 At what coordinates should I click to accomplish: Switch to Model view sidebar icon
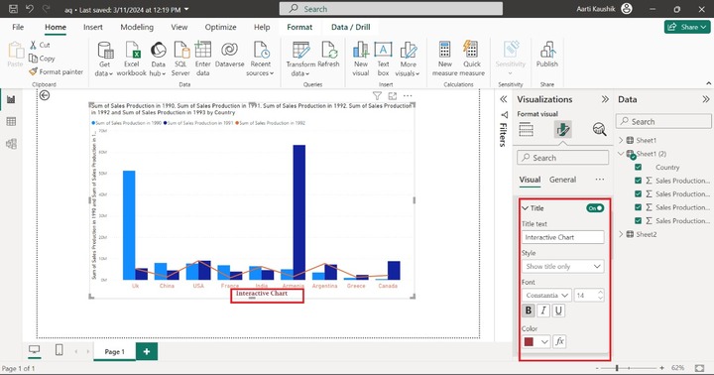click(11, 144)
